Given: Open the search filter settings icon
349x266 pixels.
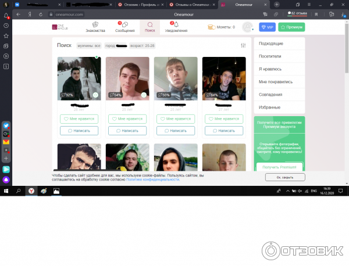Looking at the screenshot, I should coord(243,45).
